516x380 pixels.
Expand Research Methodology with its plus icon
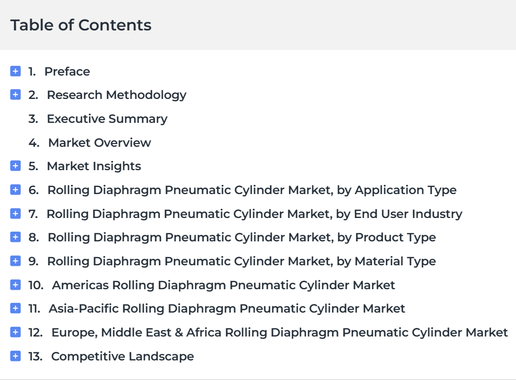[15, 95]
